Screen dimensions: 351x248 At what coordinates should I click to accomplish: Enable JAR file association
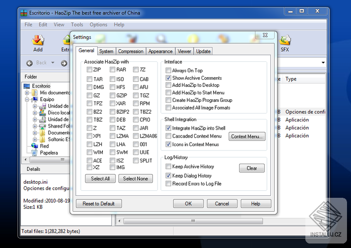(x=136, y=128)
